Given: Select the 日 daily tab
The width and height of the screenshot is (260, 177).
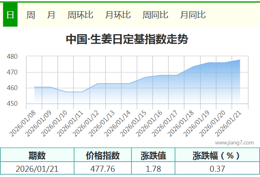Looking at the screenshot, I should 10,15.
